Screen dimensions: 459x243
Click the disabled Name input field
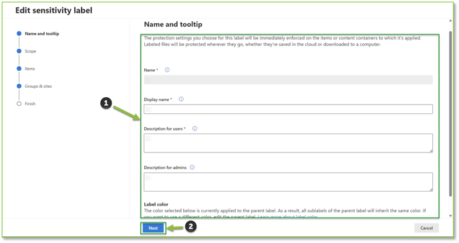(288, 80)
